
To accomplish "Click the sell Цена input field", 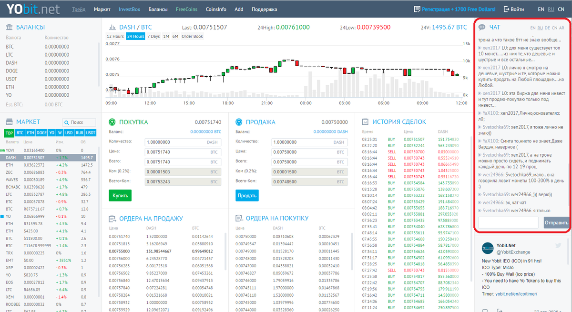I will (309, 152).
